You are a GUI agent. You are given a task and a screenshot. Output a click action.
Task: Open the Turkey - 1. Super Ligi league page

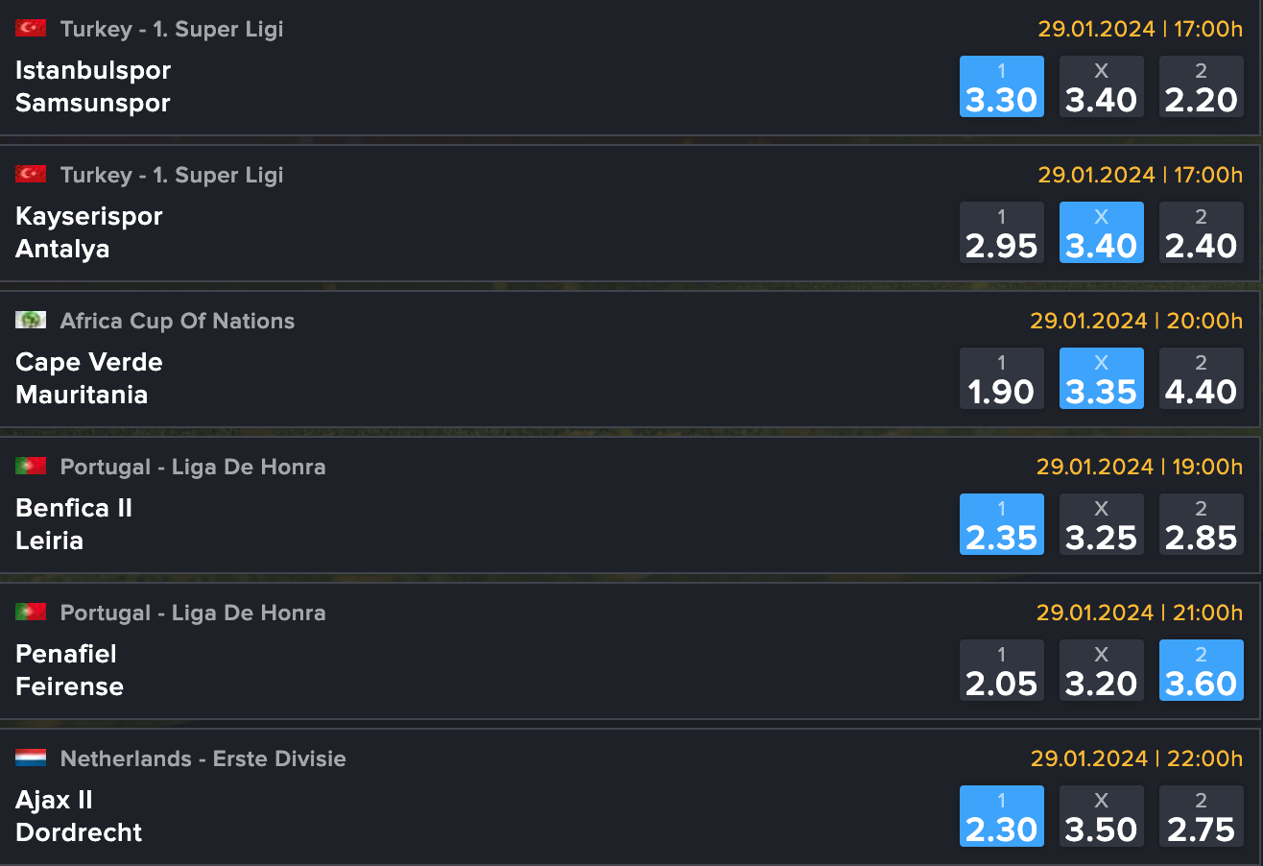[x=171, y=28]
